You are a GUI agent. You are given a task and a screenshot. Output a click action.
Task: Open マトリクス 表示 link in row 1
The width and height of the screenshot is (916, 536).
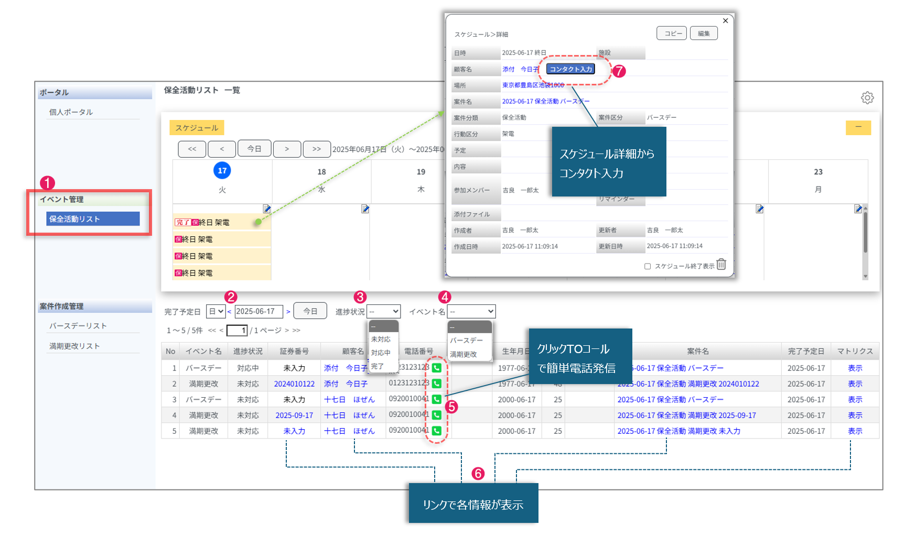coord(855,368)
